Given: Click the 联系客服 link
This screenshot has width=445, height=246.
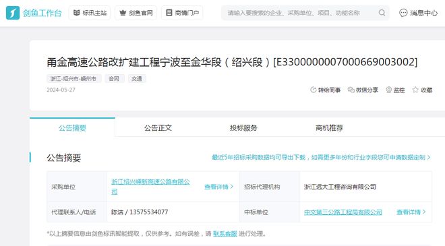Looking at the screenshot, I should point(225,233).
